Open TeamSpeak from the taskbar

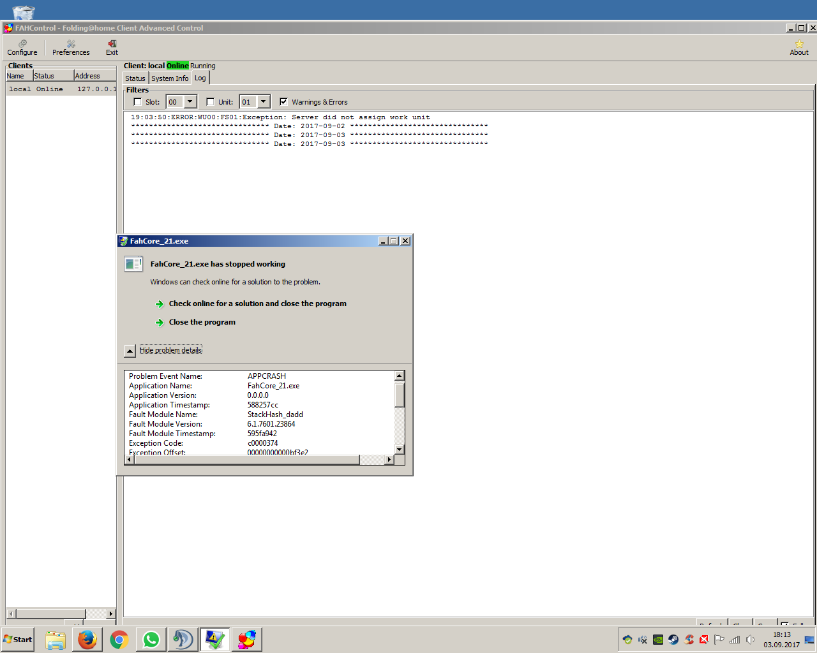tap(183, 639)
